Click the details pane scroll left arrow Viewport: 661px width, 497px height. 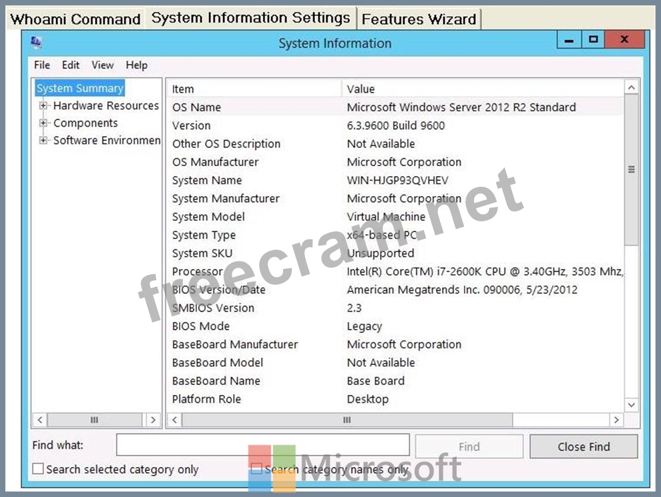(x=174, y=420)
